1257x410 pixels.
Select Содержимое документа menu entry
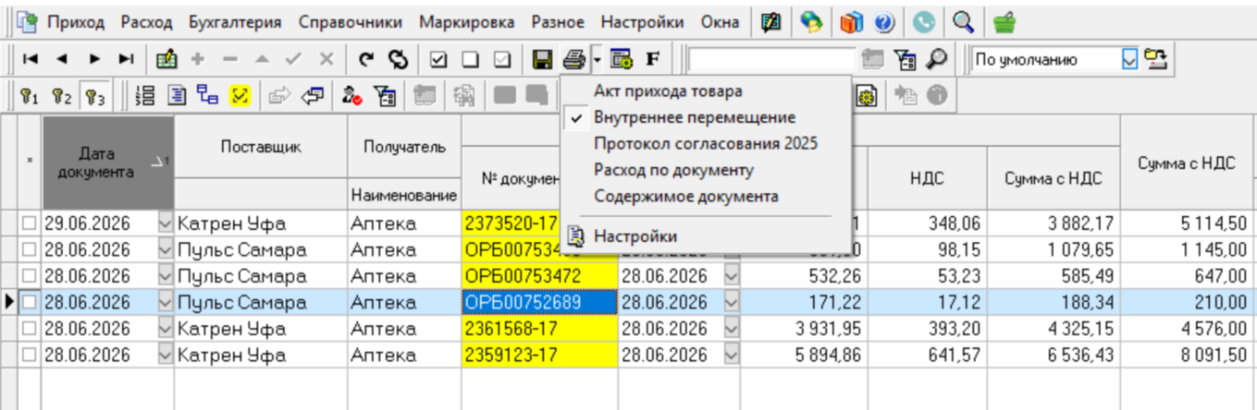click(685, 196)
